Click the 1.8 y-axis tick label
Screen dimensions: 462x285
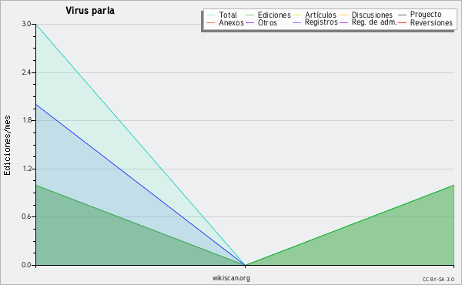[26, 120]
